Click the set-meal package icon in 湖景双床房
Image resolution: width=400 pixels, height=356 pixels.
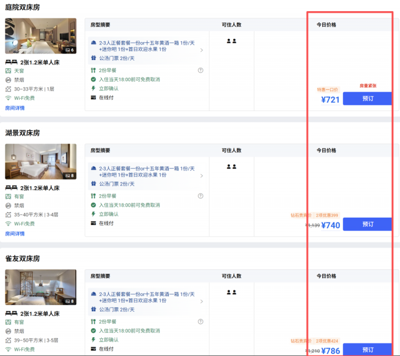93,168
